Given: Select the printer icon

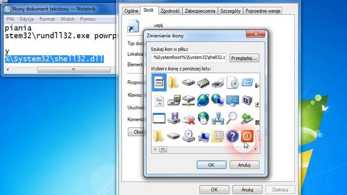Looking at the screenshot, I should click(x=218, y=83).
